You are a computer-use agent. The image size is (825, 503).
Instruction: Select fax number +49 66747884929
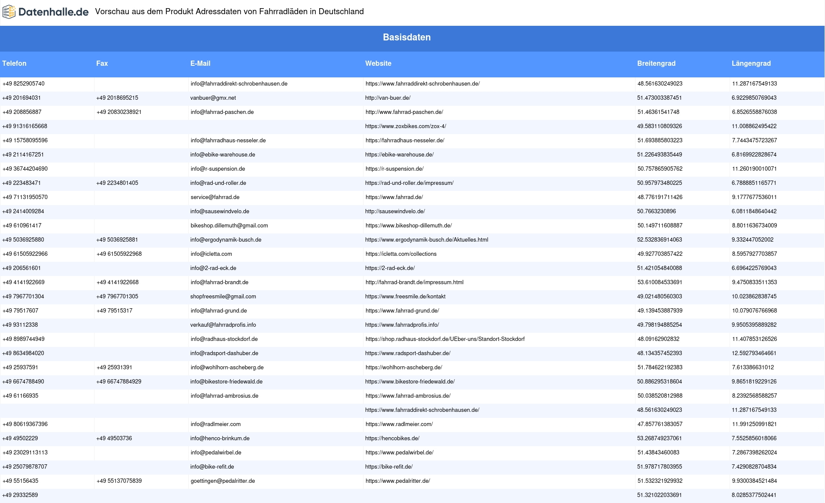tap(119, 382)
